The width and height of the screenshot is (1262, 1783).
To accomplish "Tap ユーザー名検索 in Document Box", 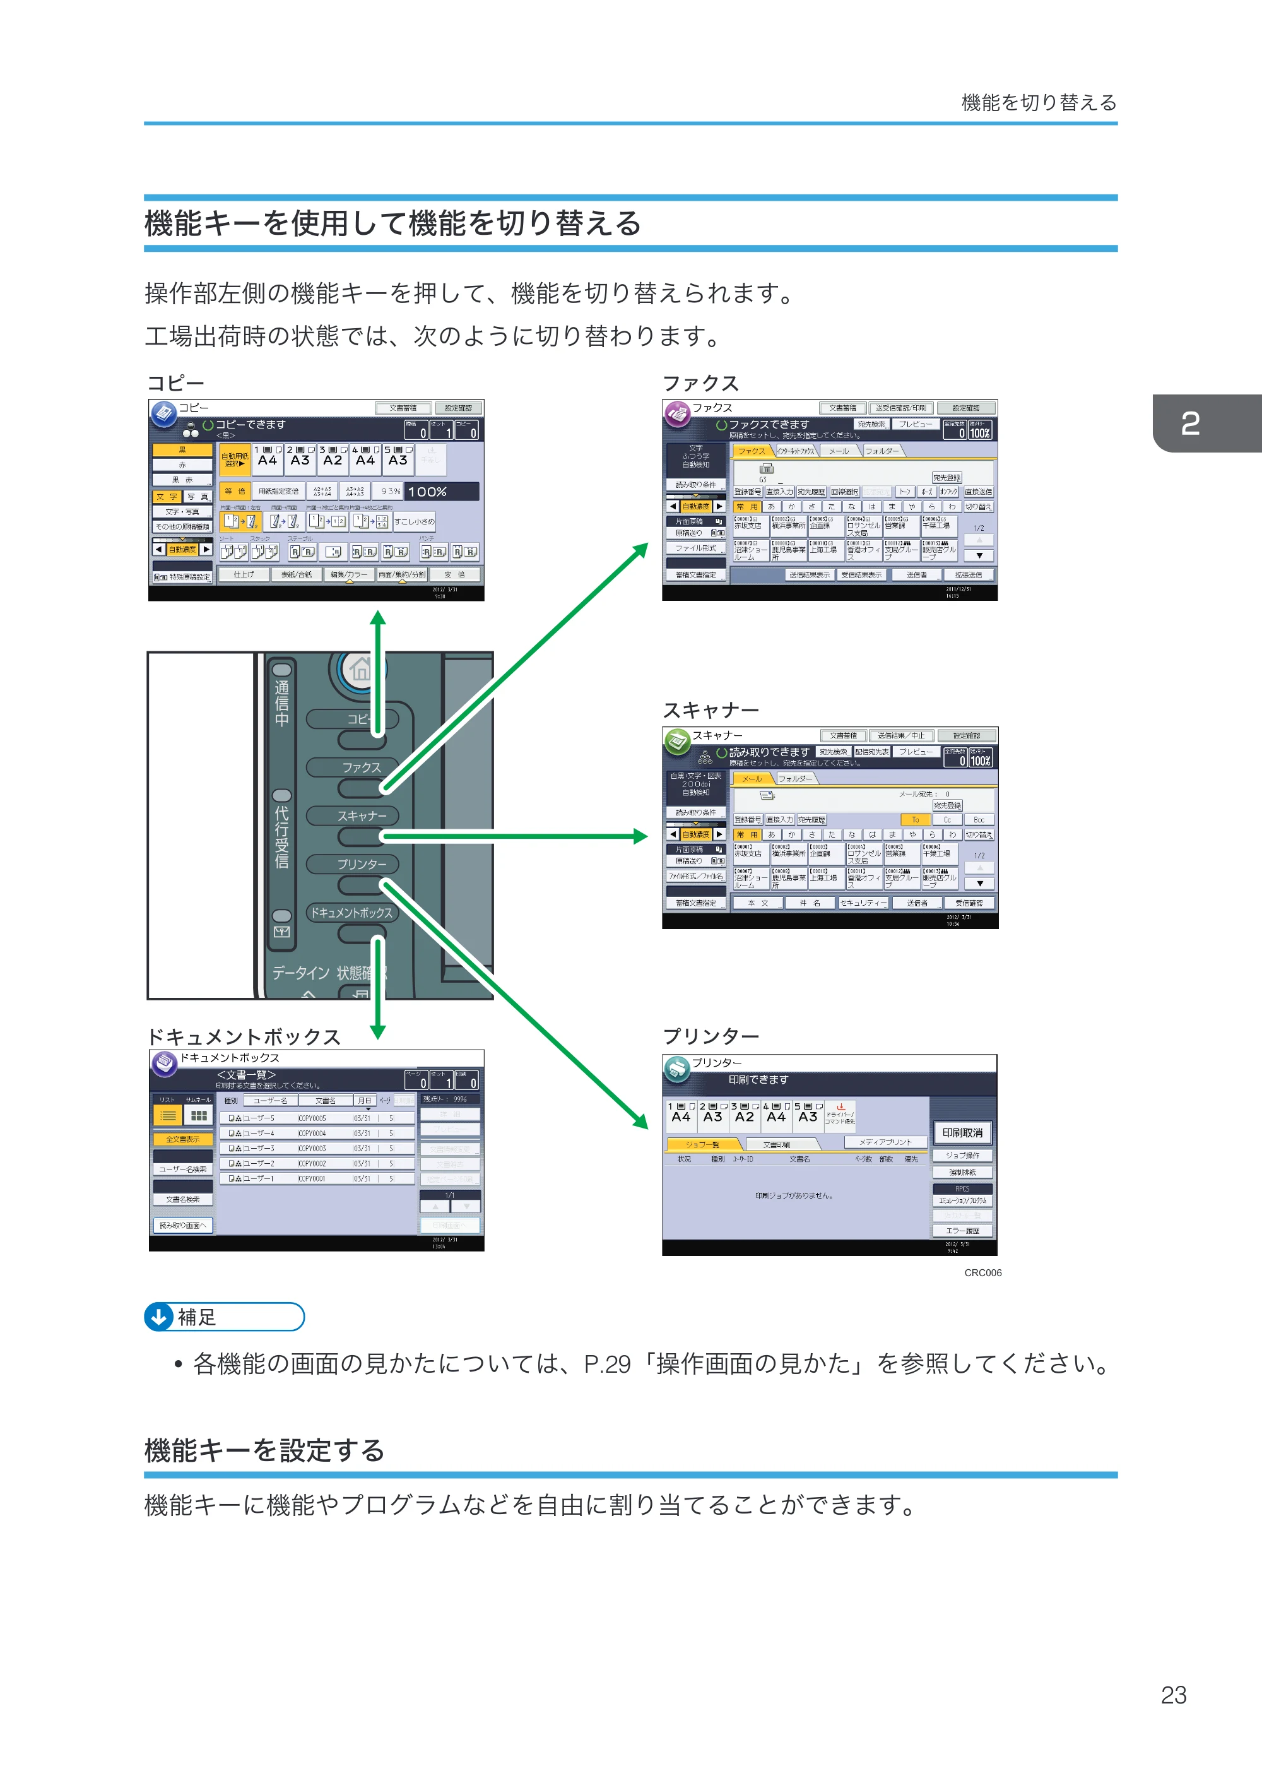I will click(182, 1169).
